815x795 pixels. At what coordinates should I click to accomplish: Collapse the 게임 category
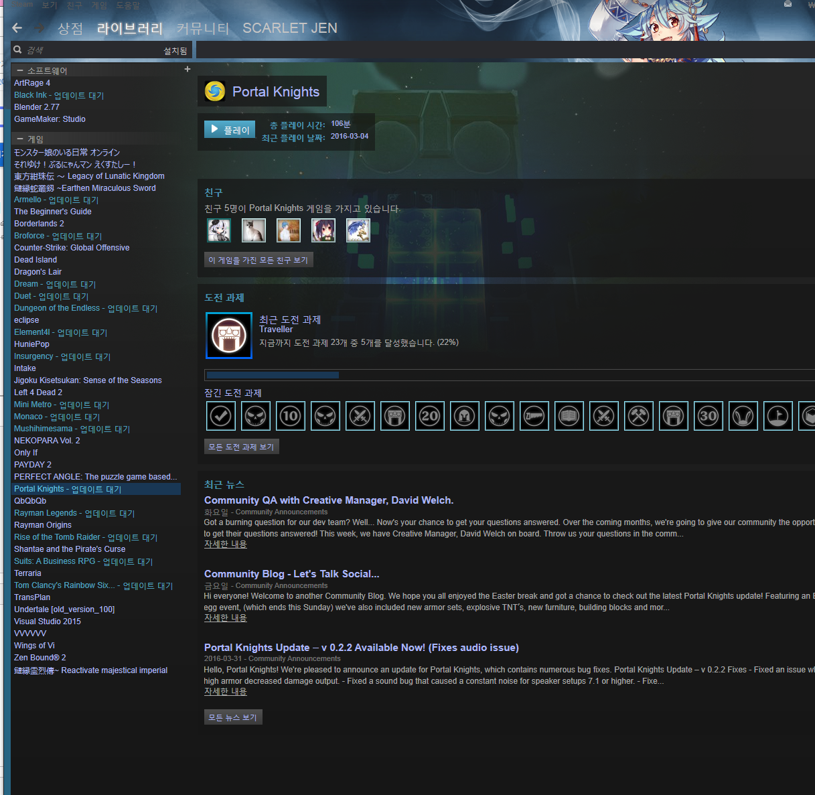(20, 139)
